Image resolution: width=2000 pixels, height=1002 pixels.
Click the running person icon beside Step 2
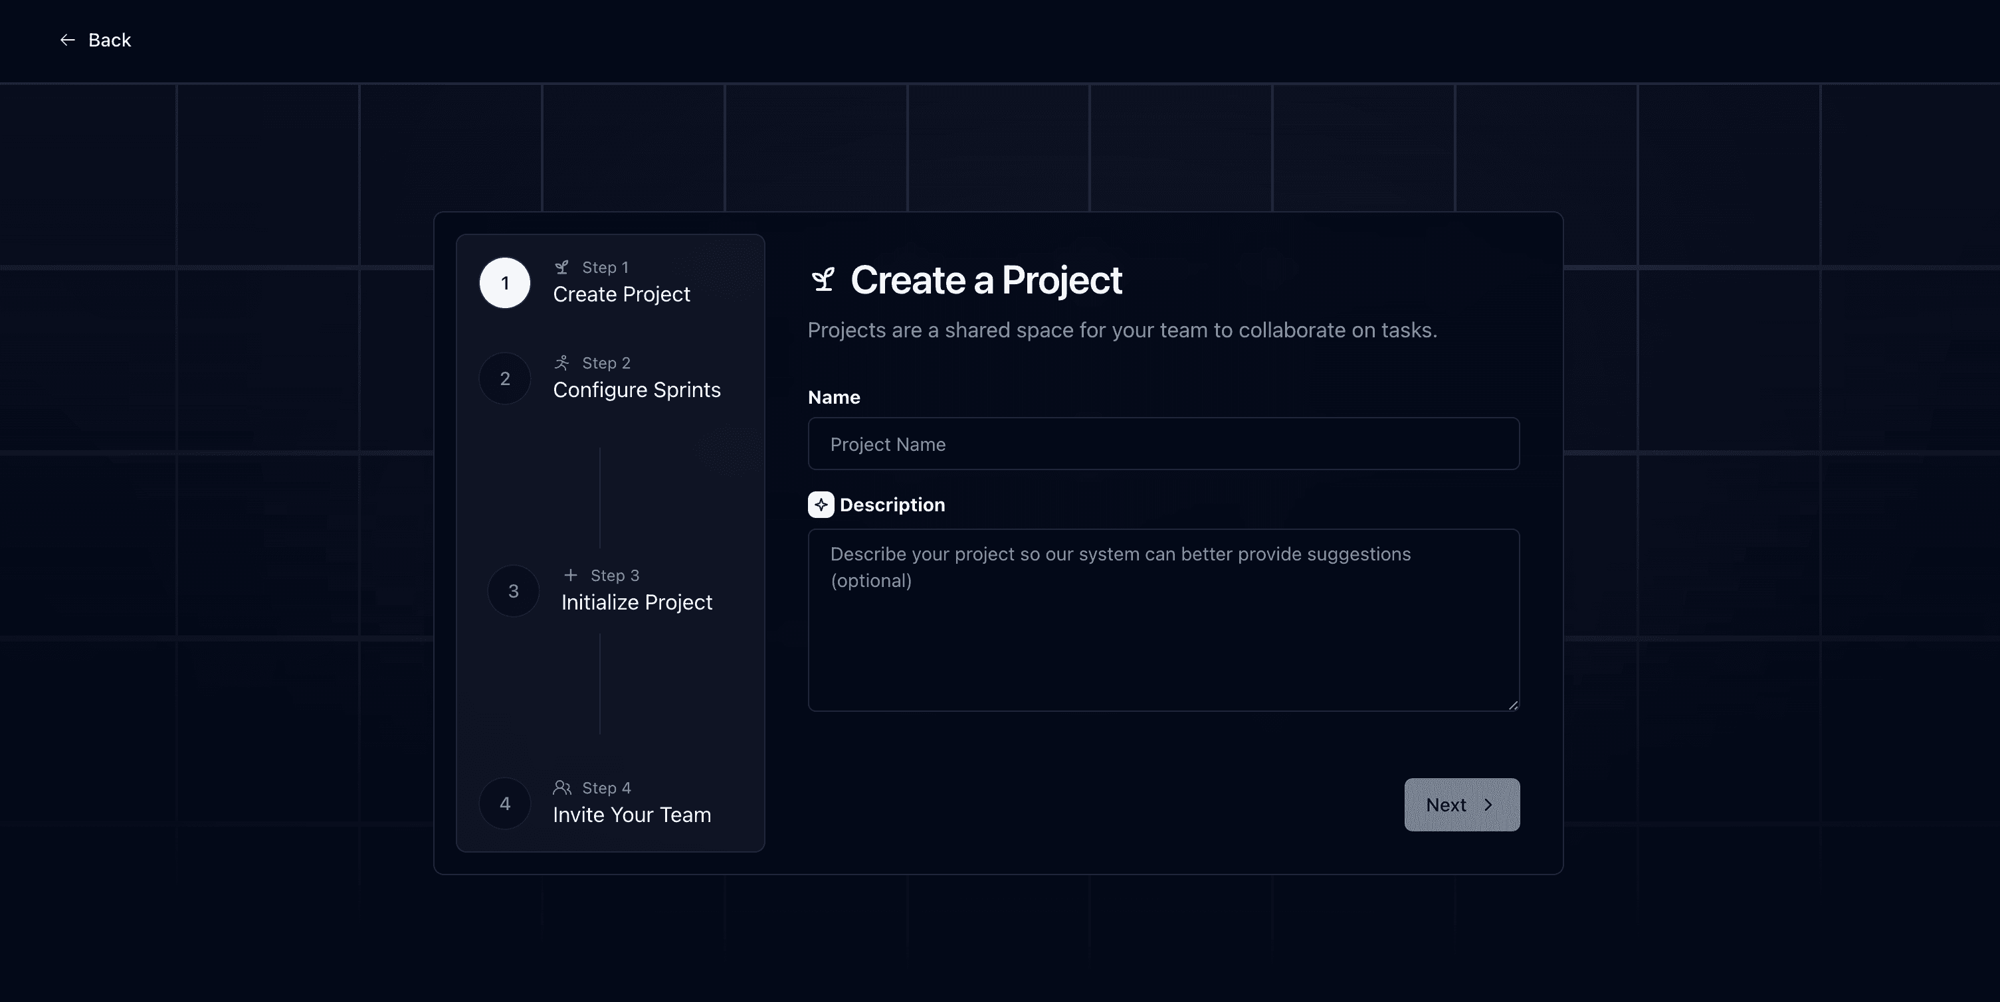(562, 363)
